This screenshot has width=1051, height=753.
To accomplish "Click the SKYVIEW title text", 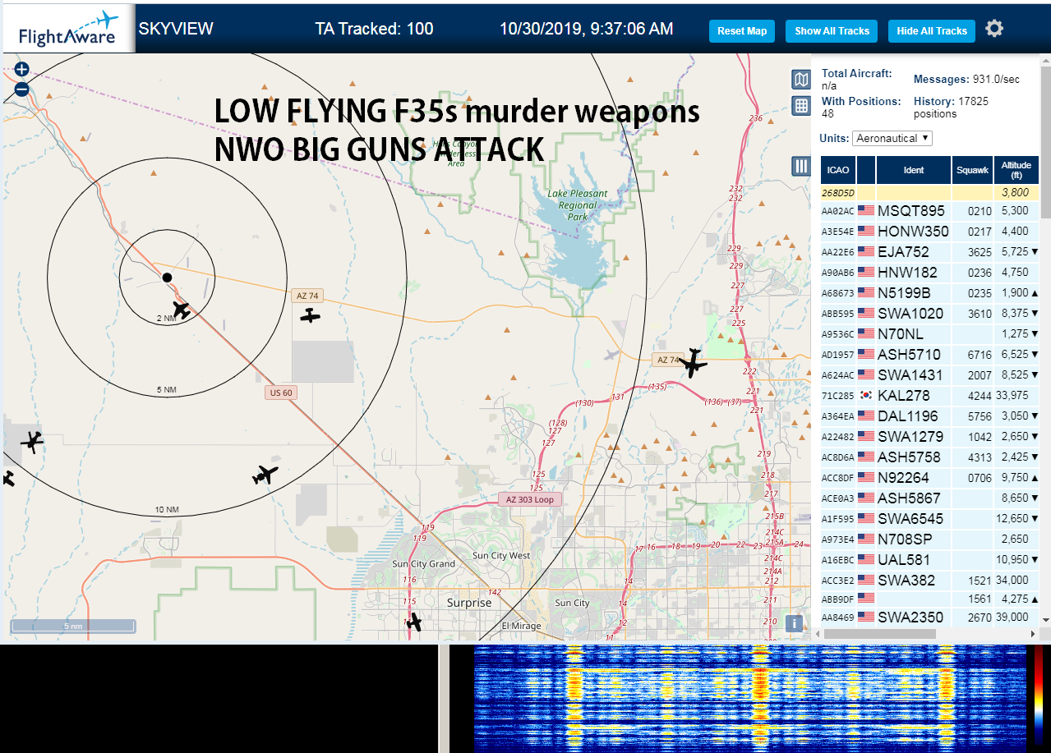I will (x=176, y=29).
